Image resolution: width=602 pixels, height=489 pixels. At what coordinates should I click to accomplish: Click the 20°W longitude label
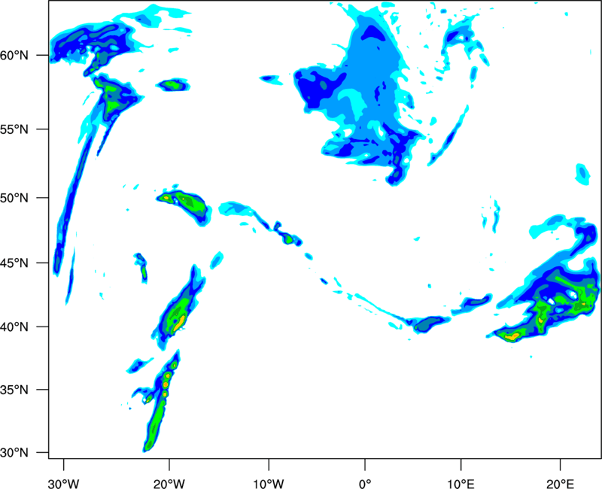(169, 484)
